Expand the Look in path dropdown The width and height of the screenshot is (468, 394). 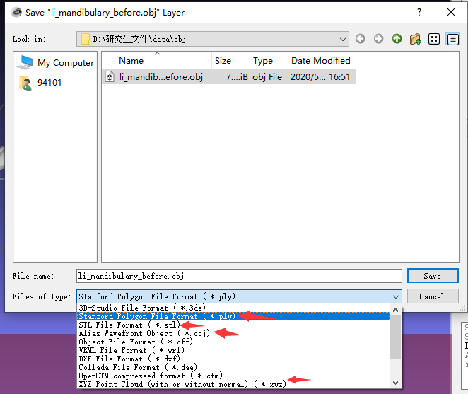[343, 39]
